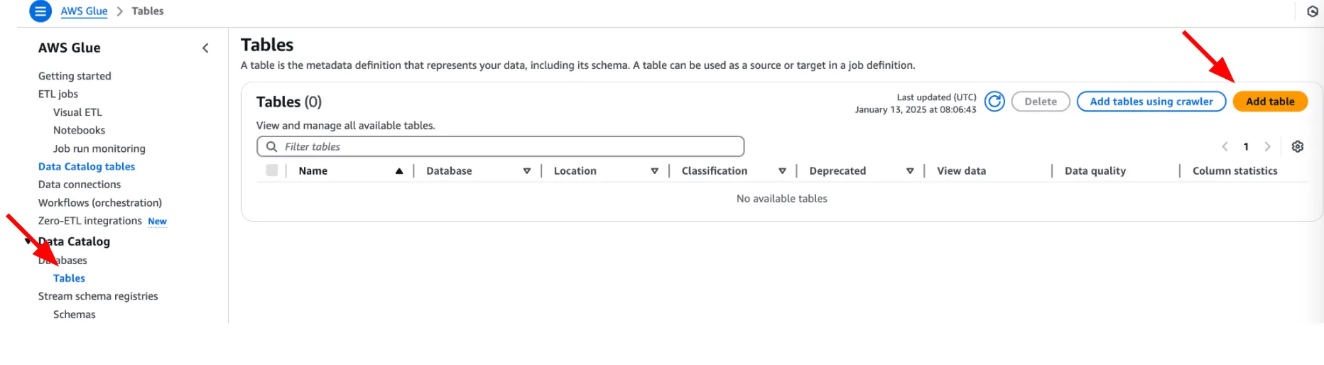
Task: Click the Add table button
Action: [x=1269, y=102]
